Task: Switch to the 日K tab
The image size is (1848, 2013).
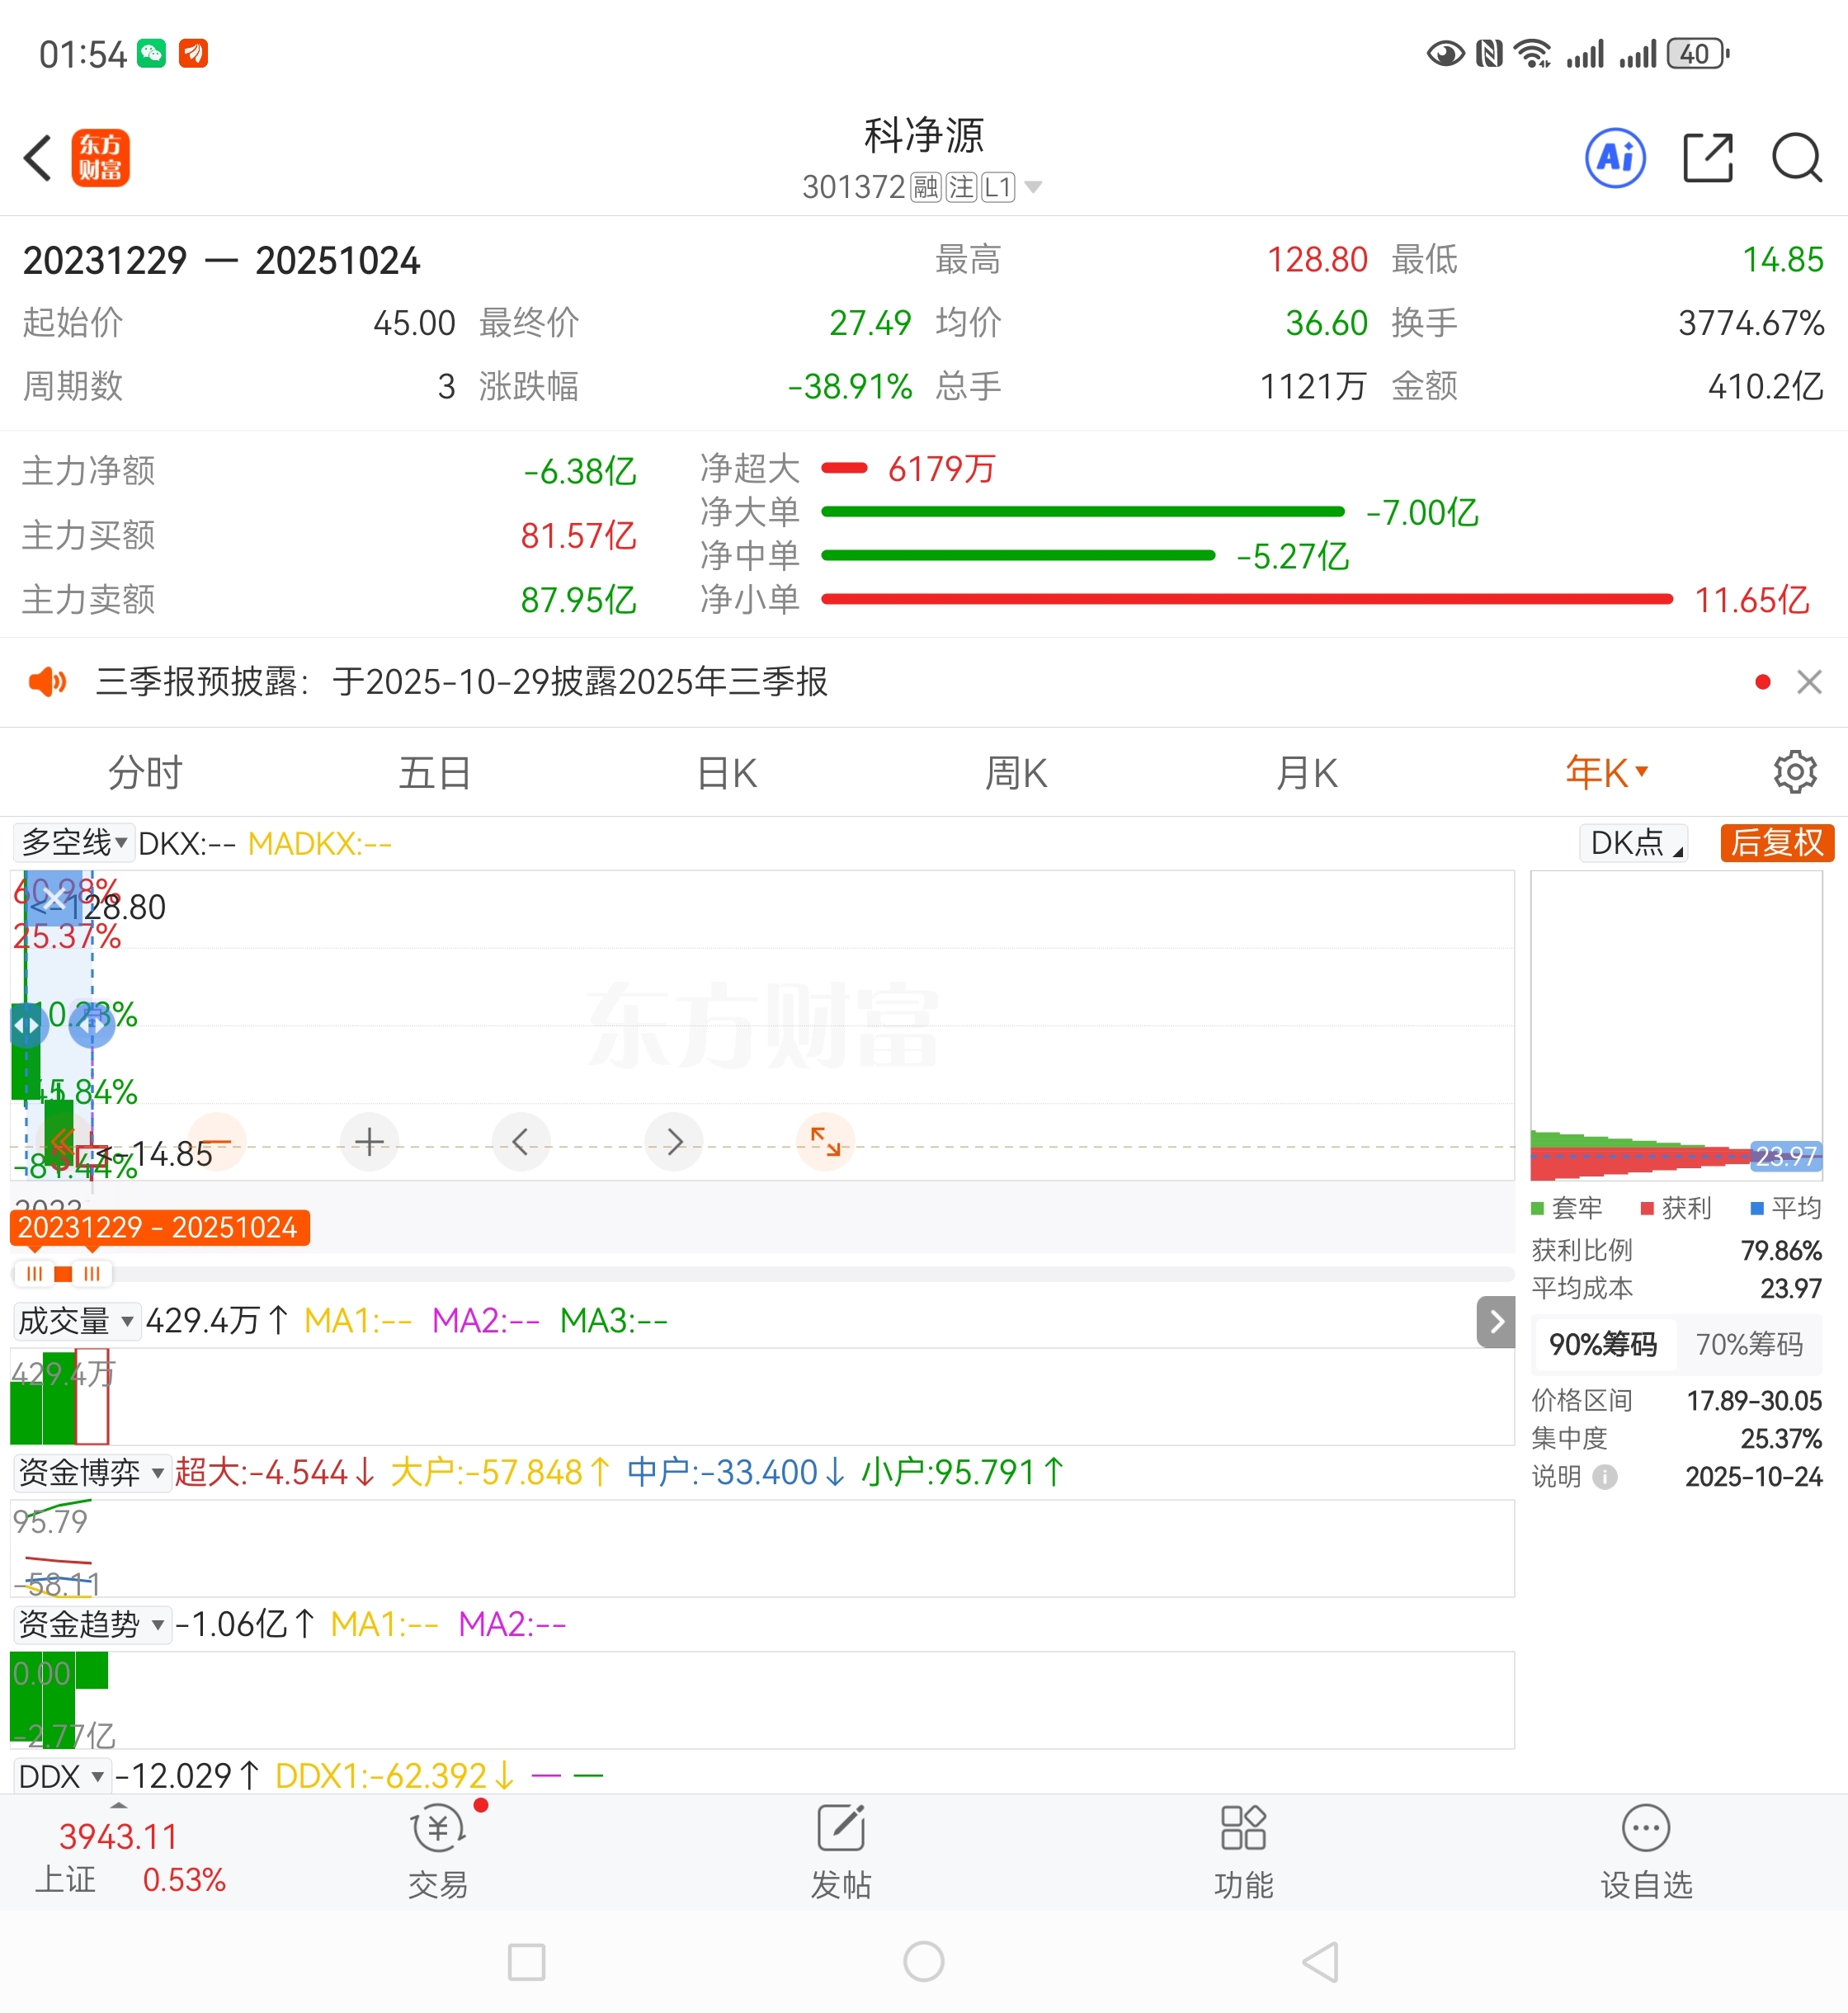Action: 727,773
